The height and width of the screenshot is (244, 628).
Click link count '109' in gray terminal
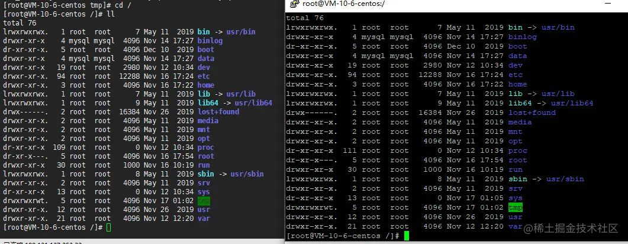(59, 147)
